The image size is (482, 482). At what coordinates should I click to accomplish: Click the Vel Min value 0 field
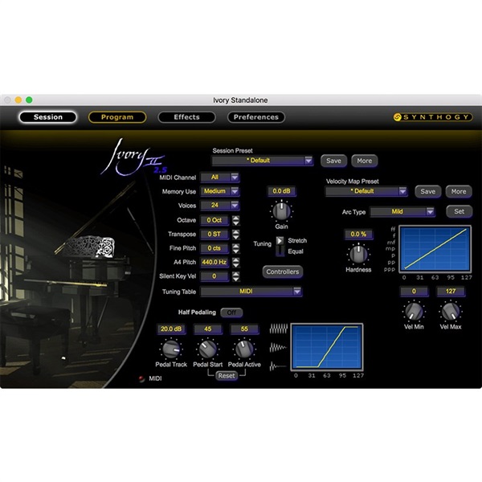click(x=414, y=291)
